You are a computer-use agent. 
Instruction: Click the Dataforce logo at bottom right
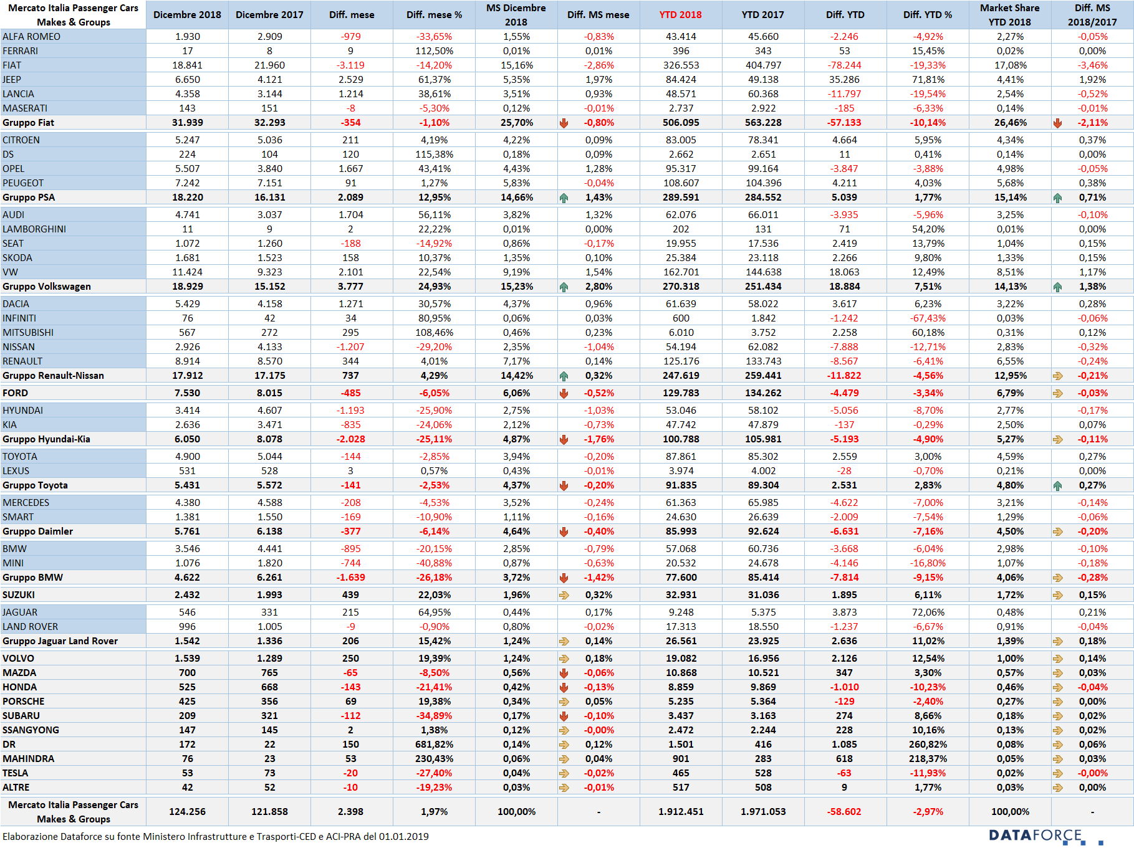[x=1045, y=836]
